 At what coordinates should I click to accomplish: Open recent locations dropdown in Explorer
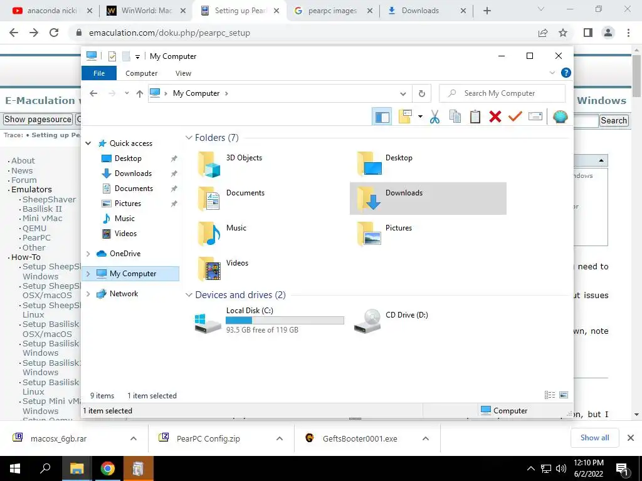(x=127, y=93)
